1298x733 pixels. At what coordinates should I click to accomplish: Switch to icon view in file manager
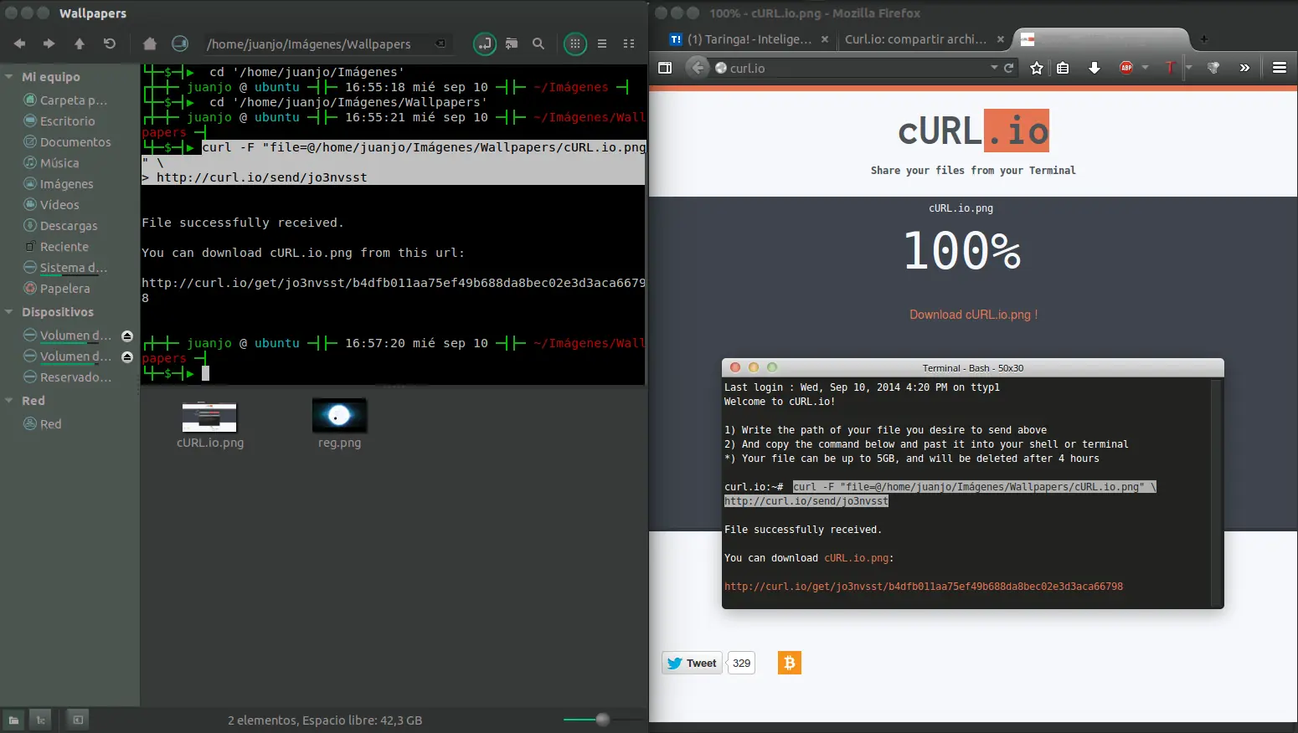[x=575, y=44]
